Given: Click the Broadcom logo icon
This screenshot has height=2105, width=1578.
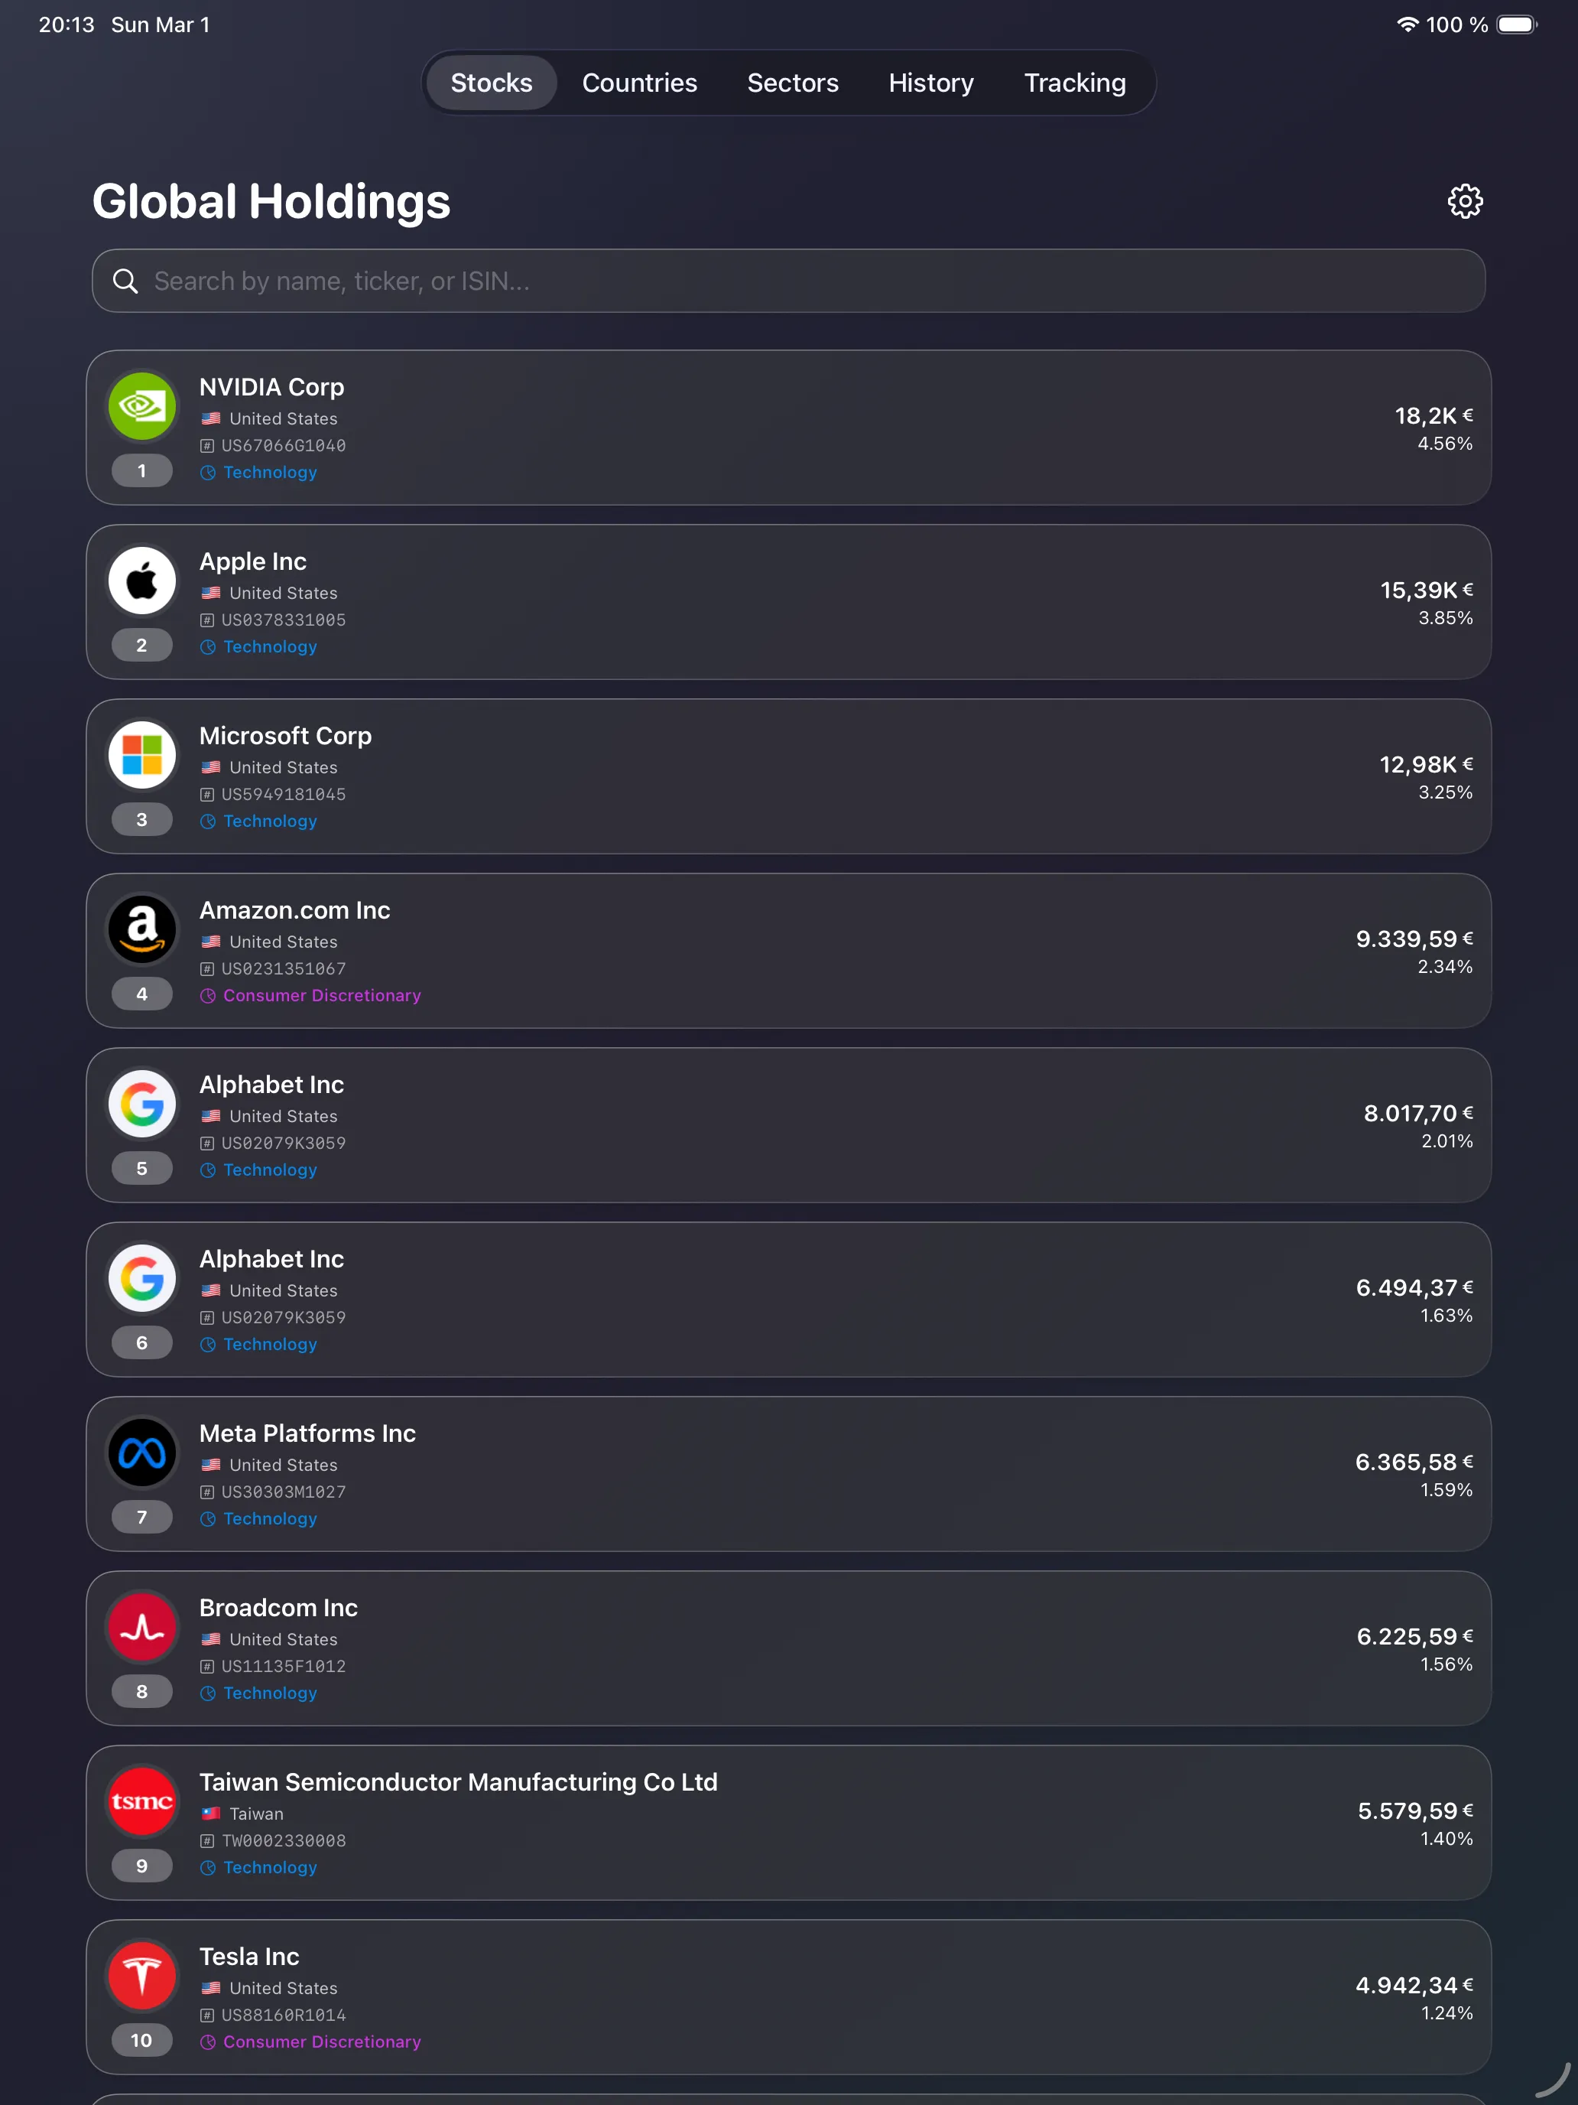Looking at the screenshot, I should click(141, 1626).
